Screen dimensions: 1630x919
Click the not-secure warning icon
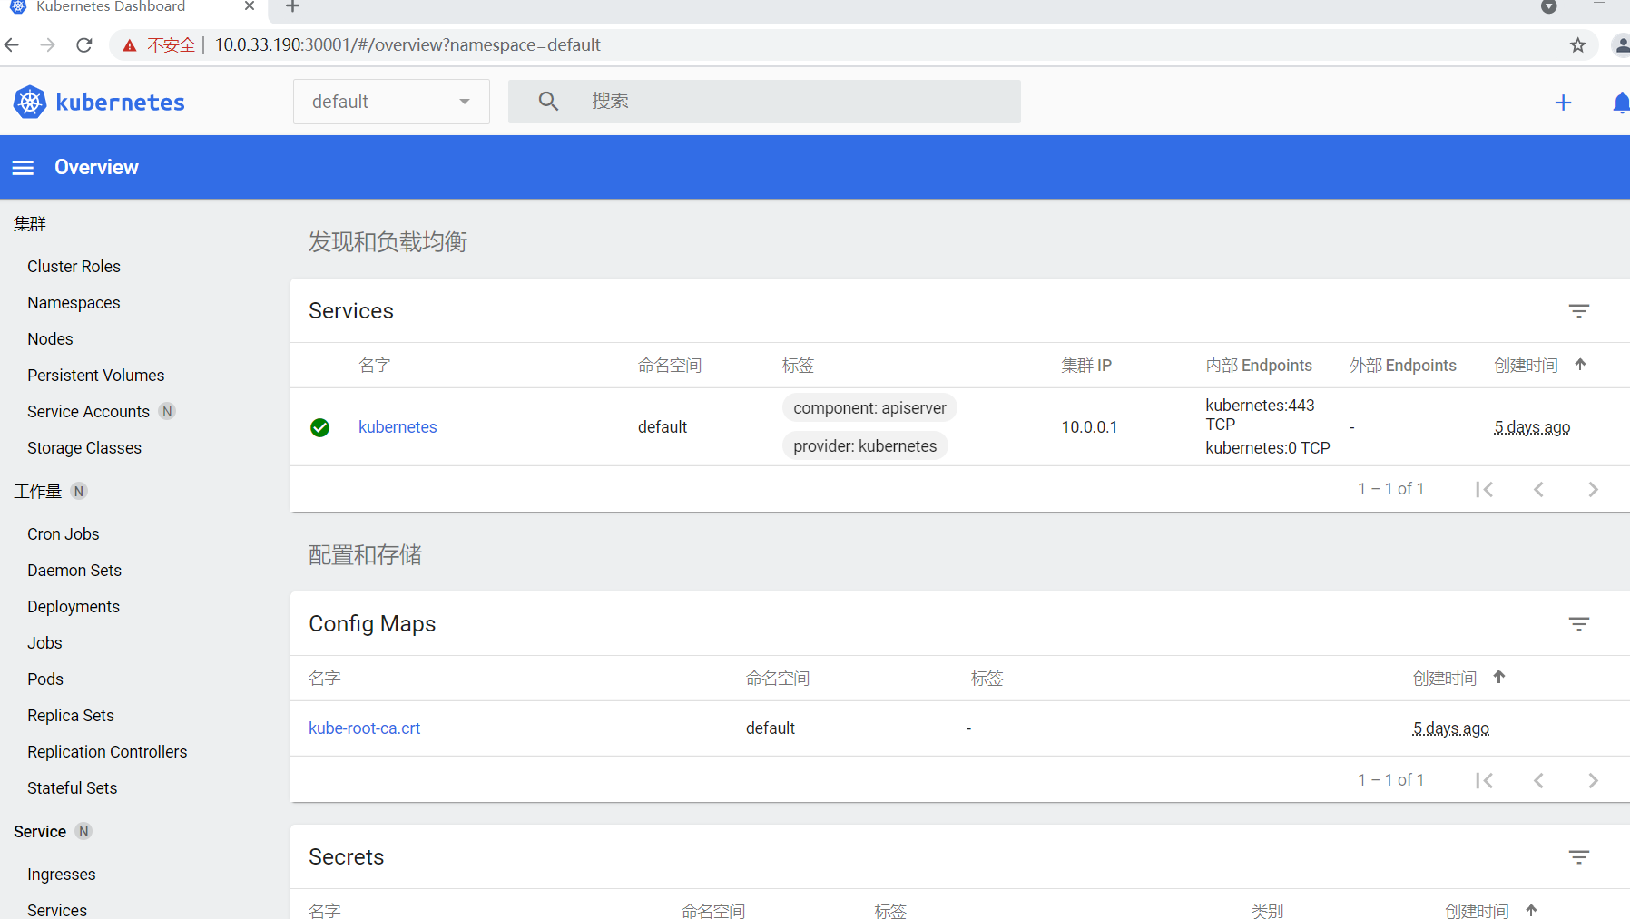(130, 45)
